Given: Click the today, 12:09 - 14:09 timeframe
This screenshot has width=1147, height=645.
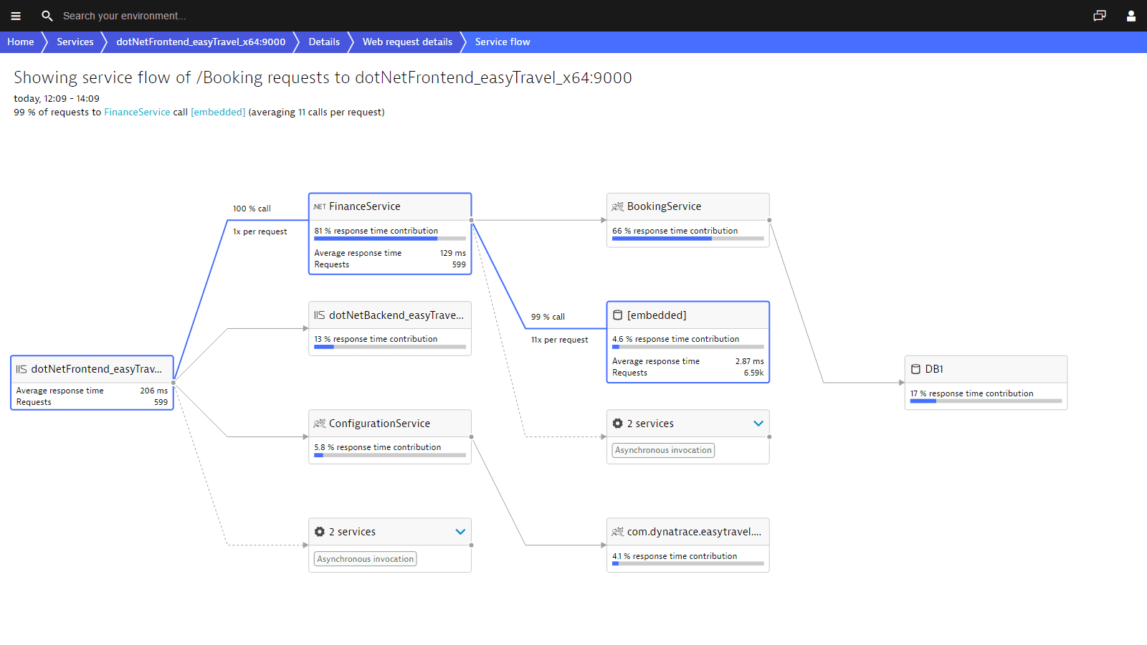Looking at the screenshot, I should (57, 99).
